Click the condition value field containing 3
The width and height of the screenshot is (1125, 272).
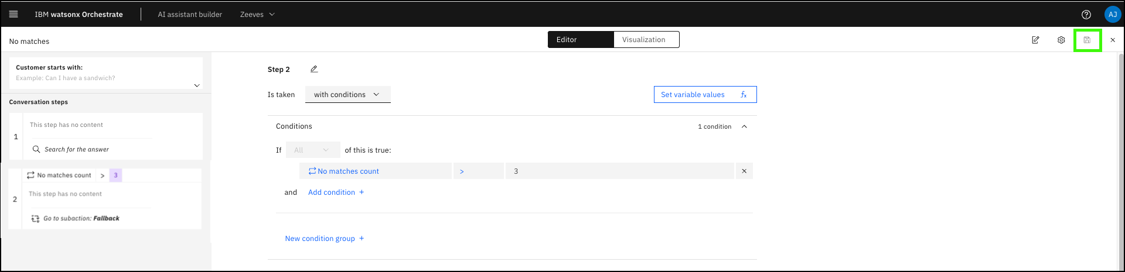[x=619, y=171]
